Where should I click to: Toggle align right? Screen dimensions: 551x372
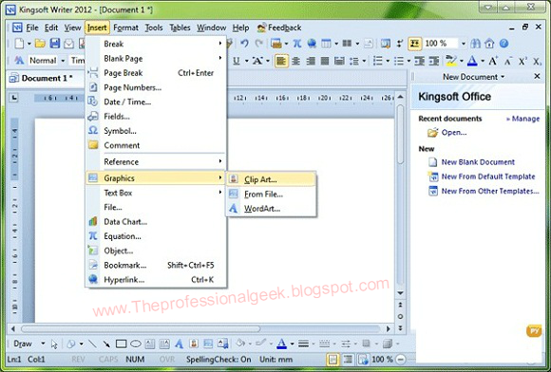[311, 61]
